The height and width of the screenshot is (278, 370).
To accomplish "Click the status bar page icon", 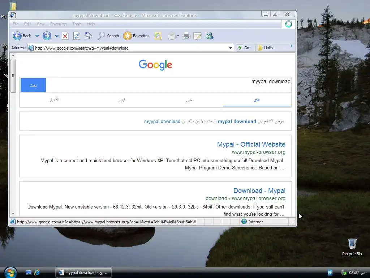I will (x=13, y=222).
